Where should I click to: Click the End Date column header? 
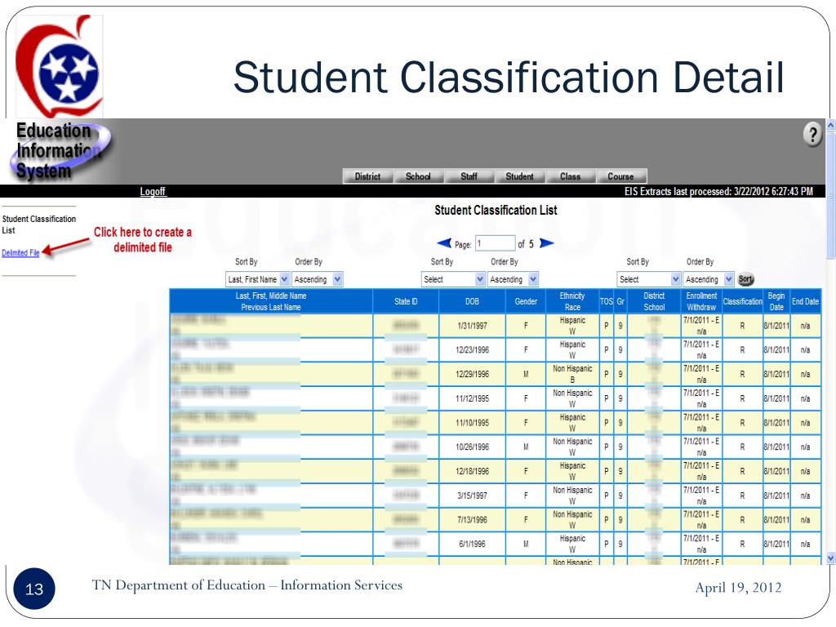pos(805,301)
